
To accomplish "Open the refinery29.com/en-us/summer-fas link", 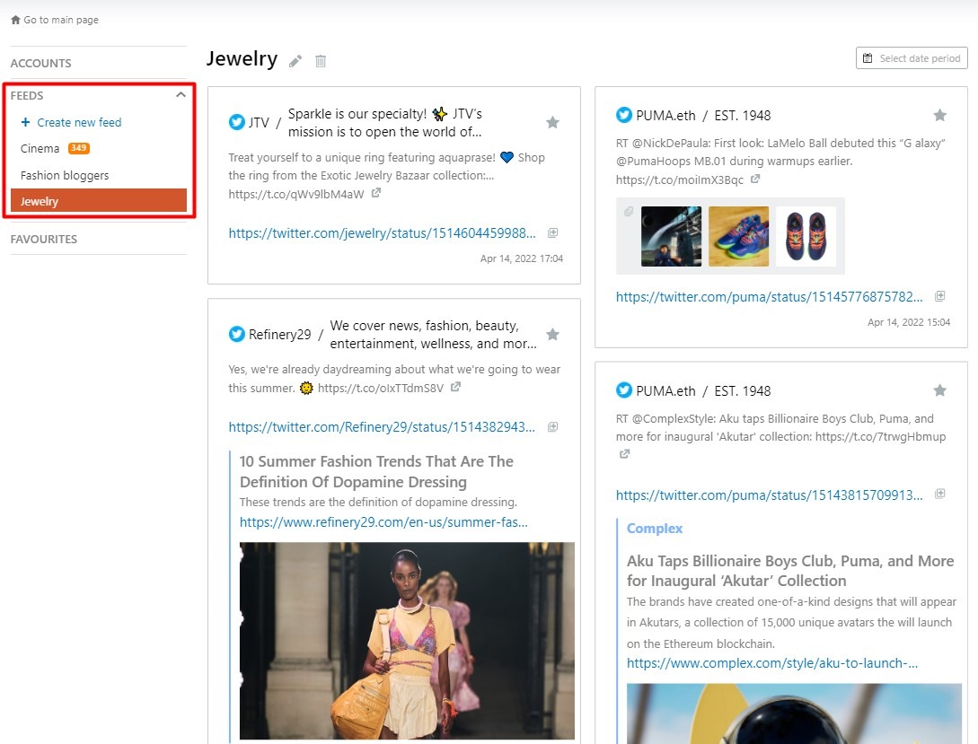I will tap(383, 522).
